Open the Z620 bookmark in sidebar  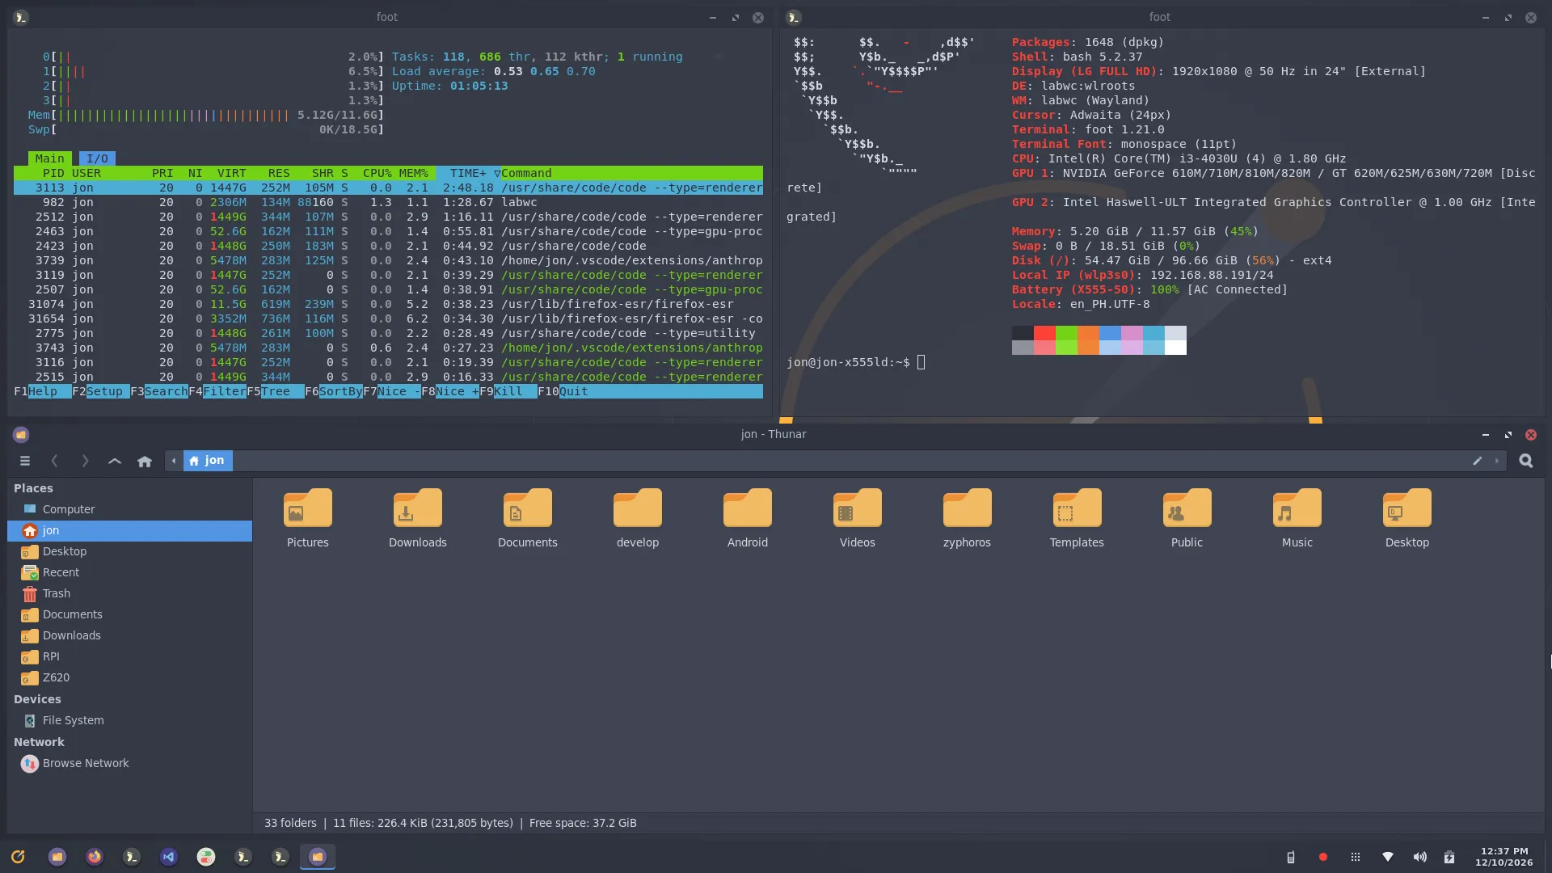click(x=129, y=677)
